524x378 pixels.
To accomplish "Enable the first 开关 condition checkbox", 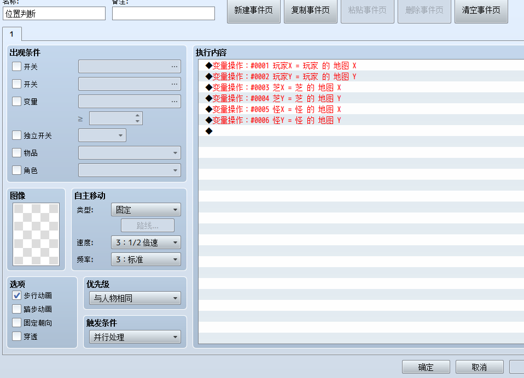I will (17, 67).
